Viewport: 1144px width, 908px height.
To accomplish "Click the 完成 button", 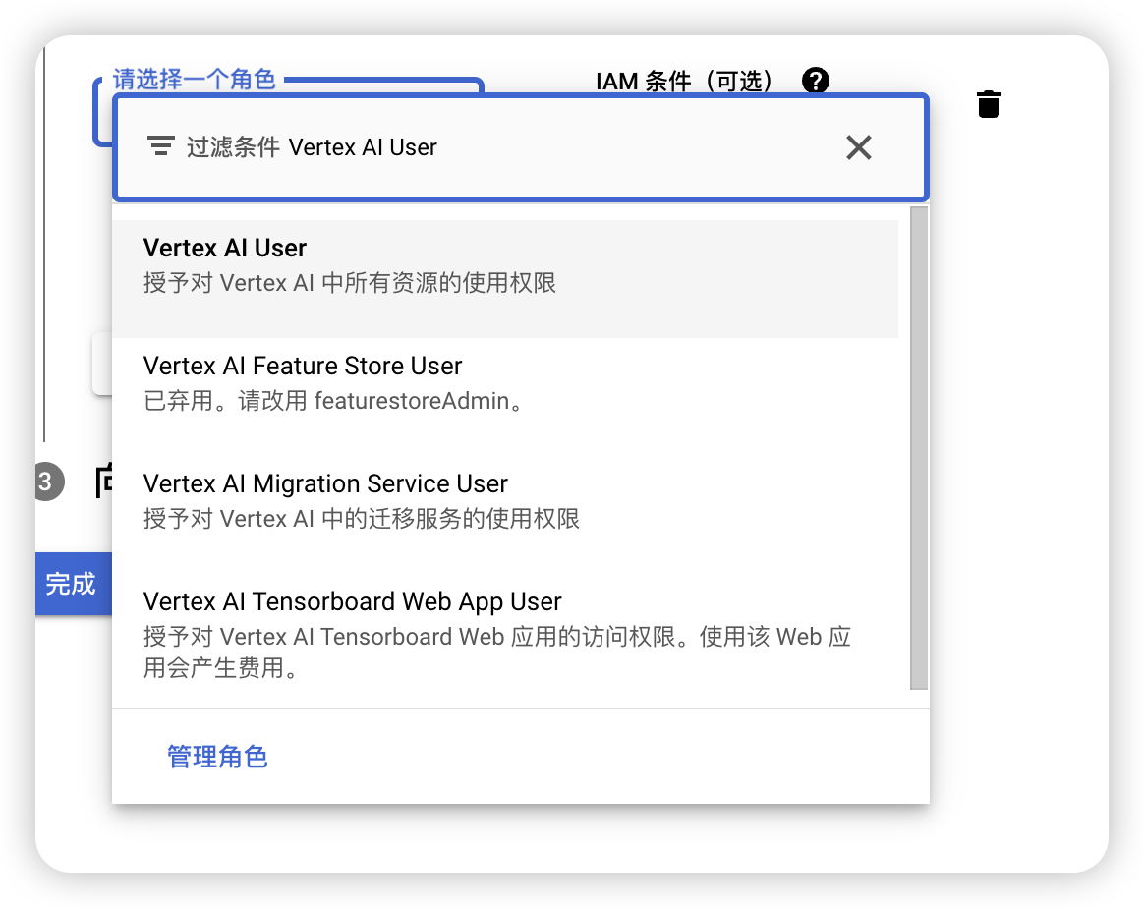I will (73, 584).
